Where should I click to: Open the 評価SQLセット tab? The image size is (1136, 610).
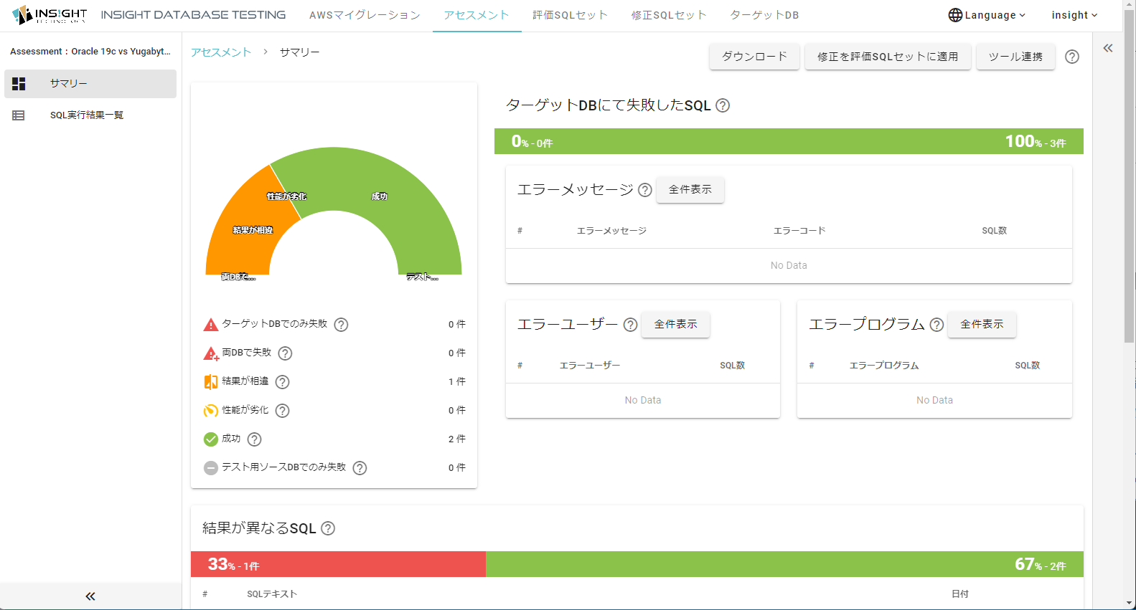570,15
